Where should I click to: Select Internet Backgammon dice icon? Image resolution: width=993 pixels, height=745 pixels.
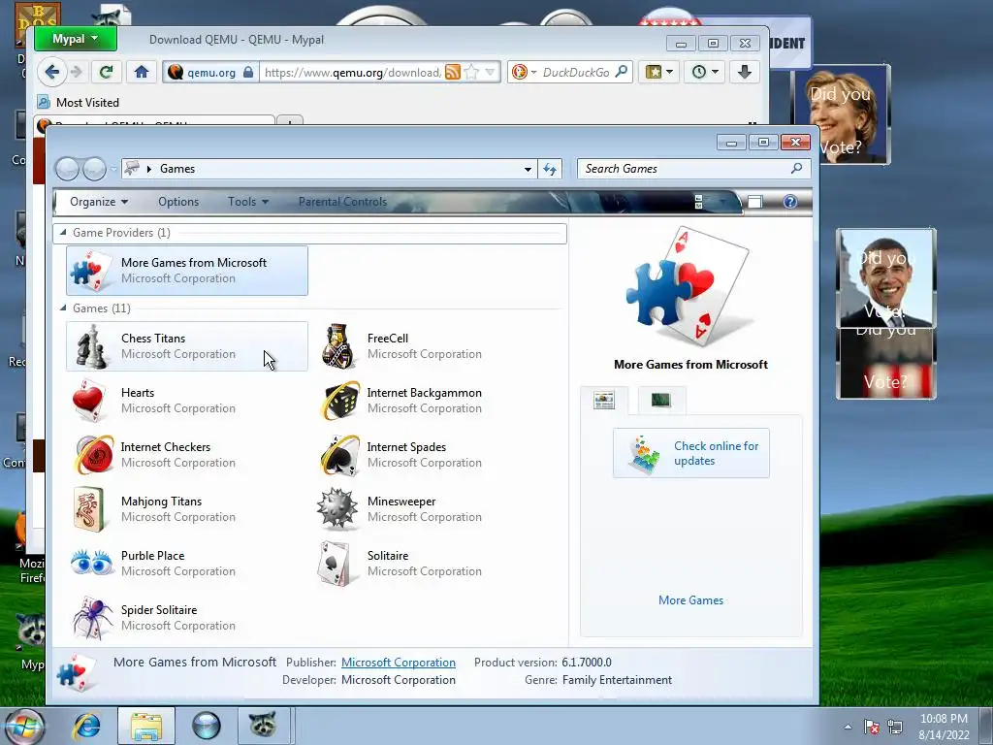pyautogui.click(x=338, y=401)
